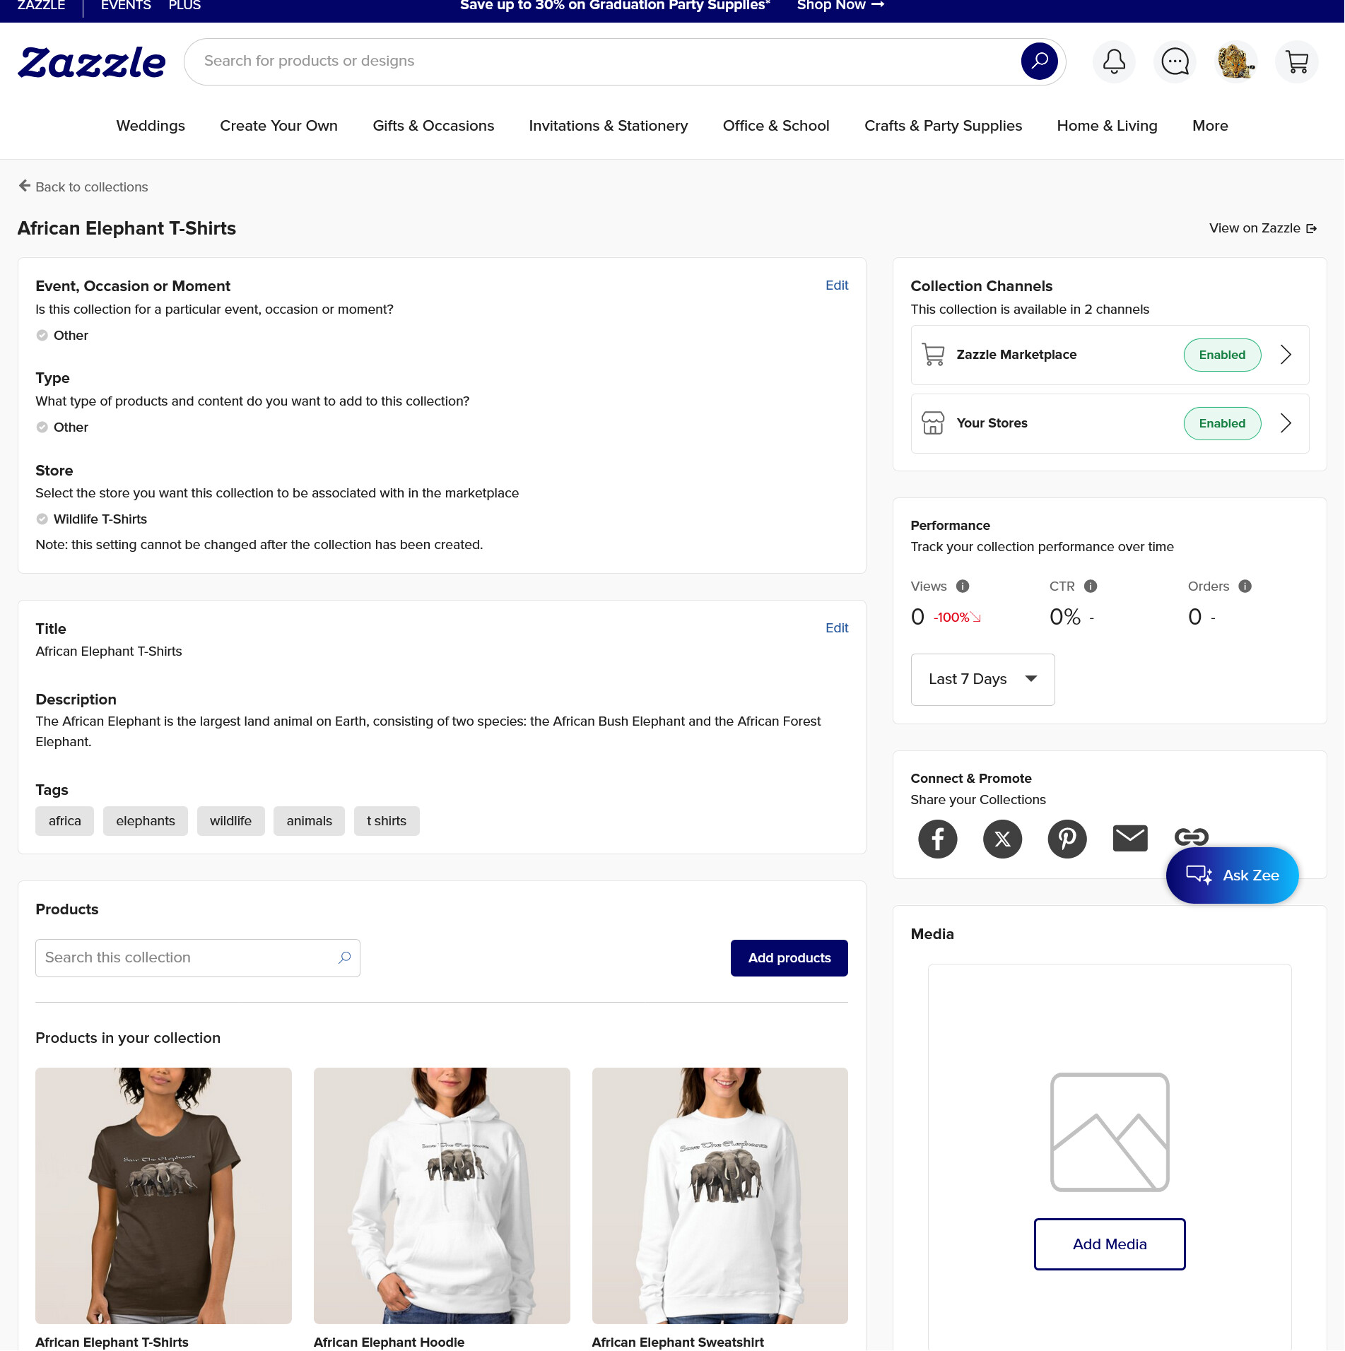Focus the Search this collection field
This screenshot has width=1345, height=1351.
(198, 958)
